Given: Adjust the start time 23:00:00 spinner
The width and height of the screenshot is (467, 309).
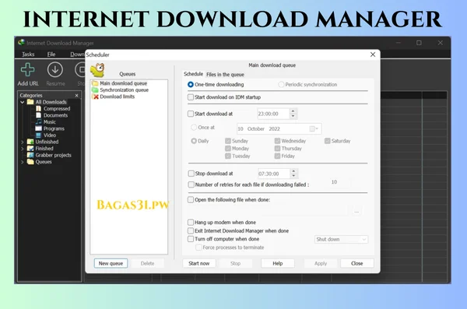Looking at the screenshot, I should pos(293,114).
